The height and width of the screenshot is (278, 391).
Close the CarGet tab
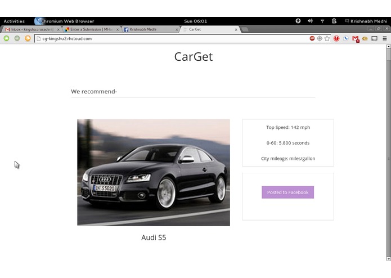236,29
